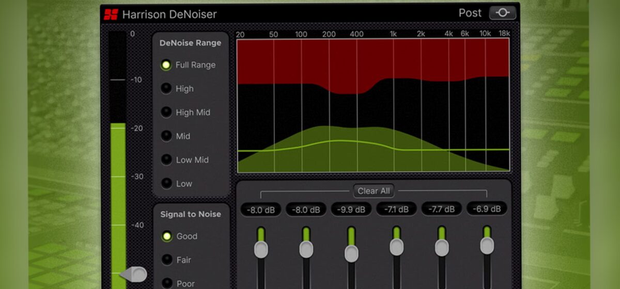Click the fader knob under -7.1 dB
The height and width of the screenshot is (289, 620).
(x=397, y=247)
